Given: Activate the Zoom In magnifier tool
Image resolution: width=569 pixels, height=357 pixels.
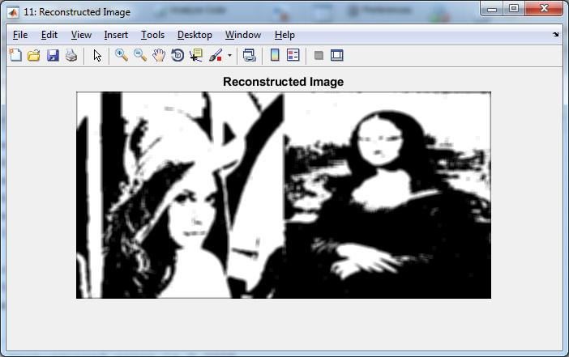Looking at the screenshot, I should point(122,56).
